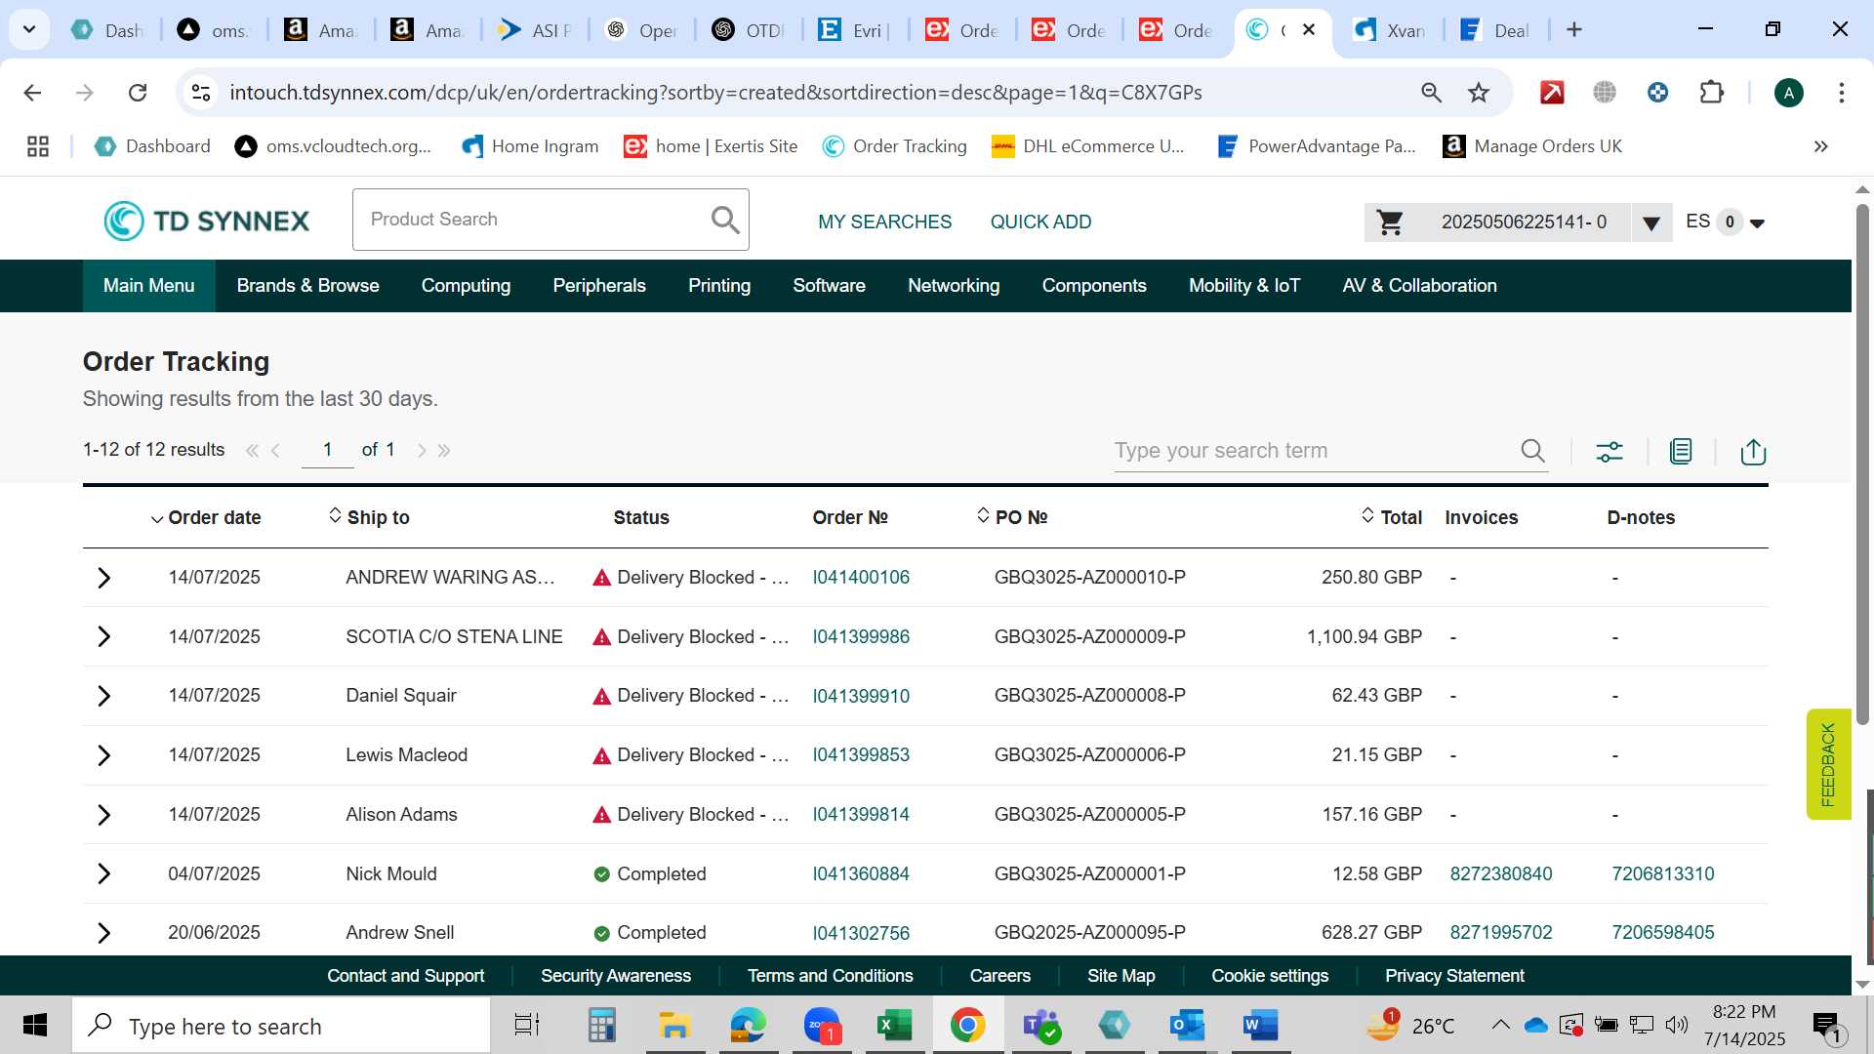Viewport: 1874px width, 1054px height.
Task: Open Contact and Support footer link
Action: 405,976
